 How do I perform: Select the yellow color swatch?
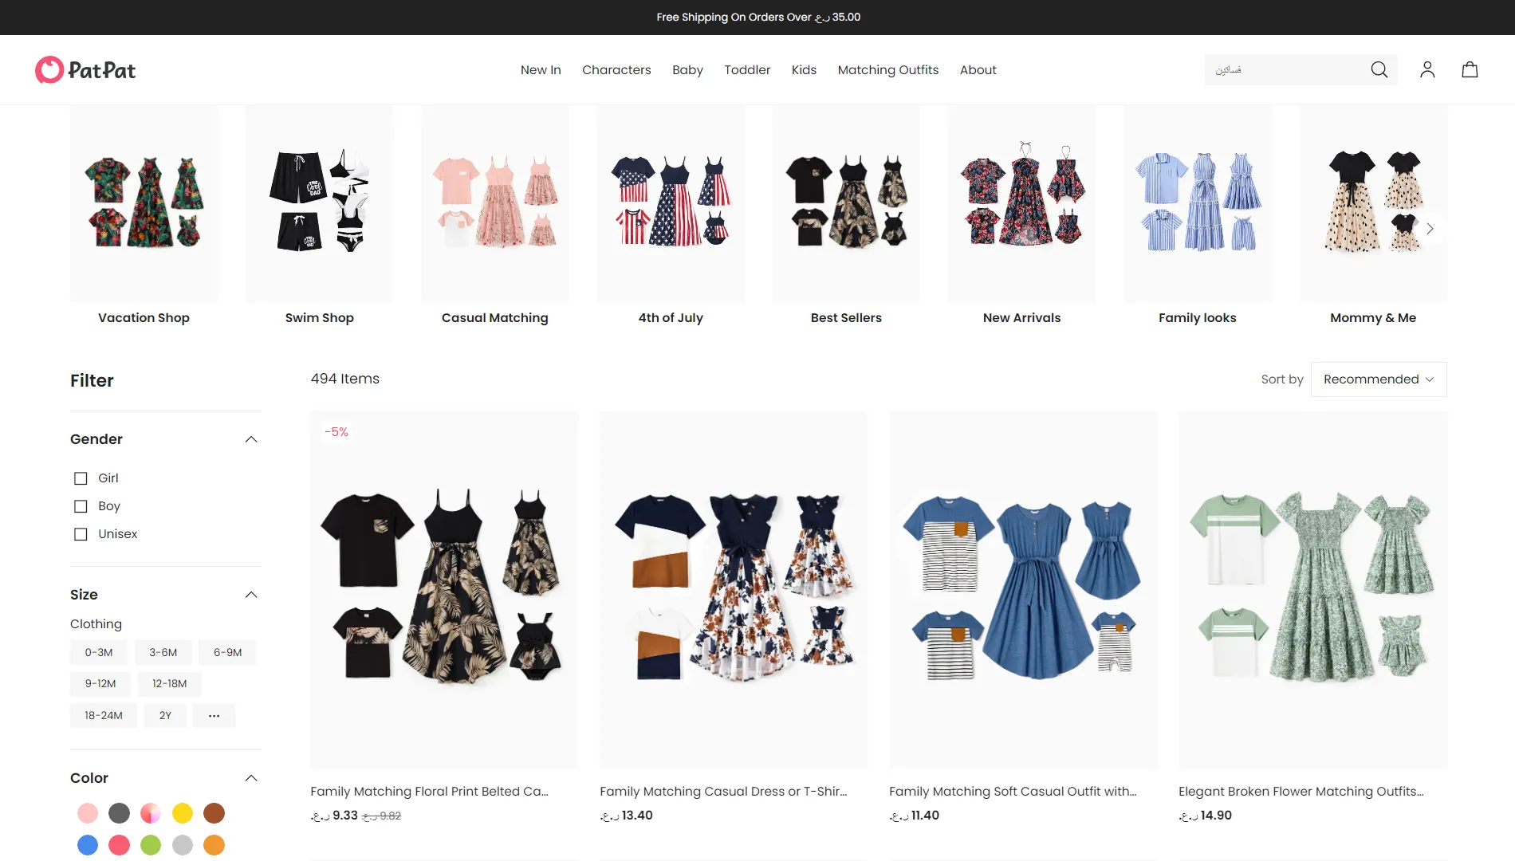pos(183,813)
